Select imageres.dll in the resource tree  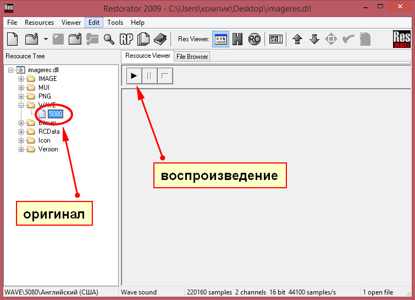tap(43, 70)
